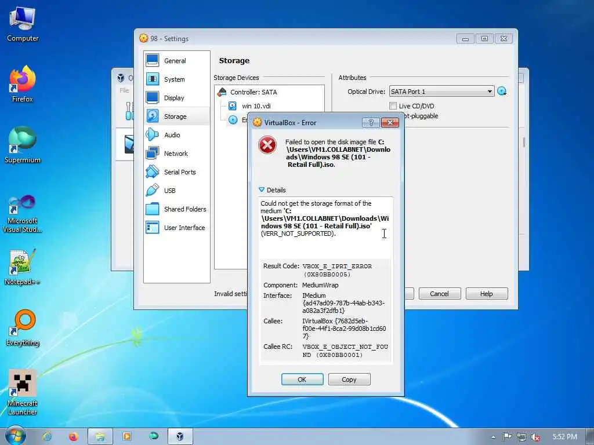Viewport: 594px width, 445px height.
Task: Click the Display screen icon
Action: click(x=153, y=97)
